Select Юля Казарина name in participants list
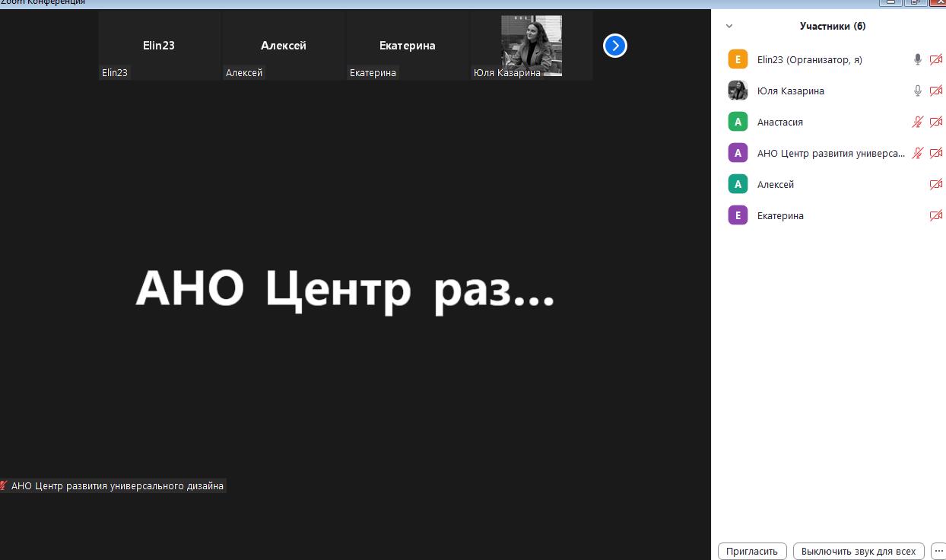The width and height of the screenshot is (946, 560). 791,91
